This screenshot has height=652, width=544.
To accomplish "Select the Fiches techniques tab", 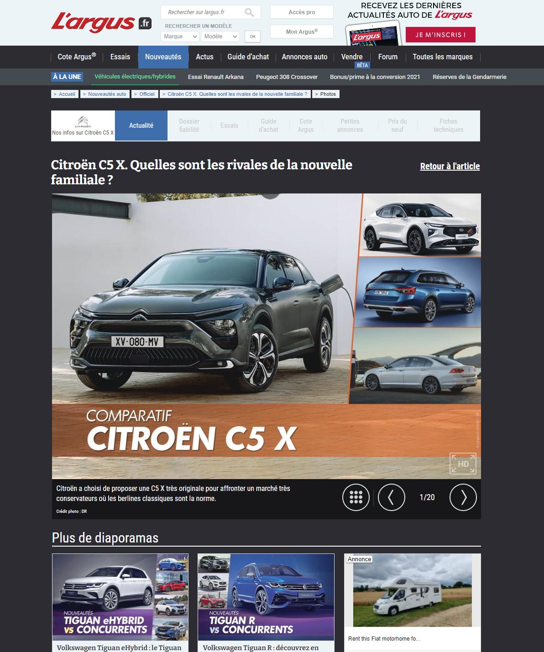I will 448,125.
